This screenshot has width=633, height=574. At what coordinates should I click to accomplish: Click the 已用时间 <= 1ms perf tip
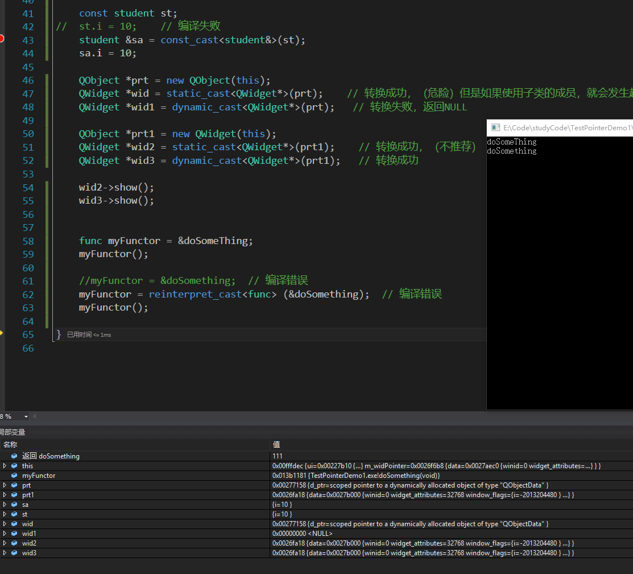(x=89, y=335)
